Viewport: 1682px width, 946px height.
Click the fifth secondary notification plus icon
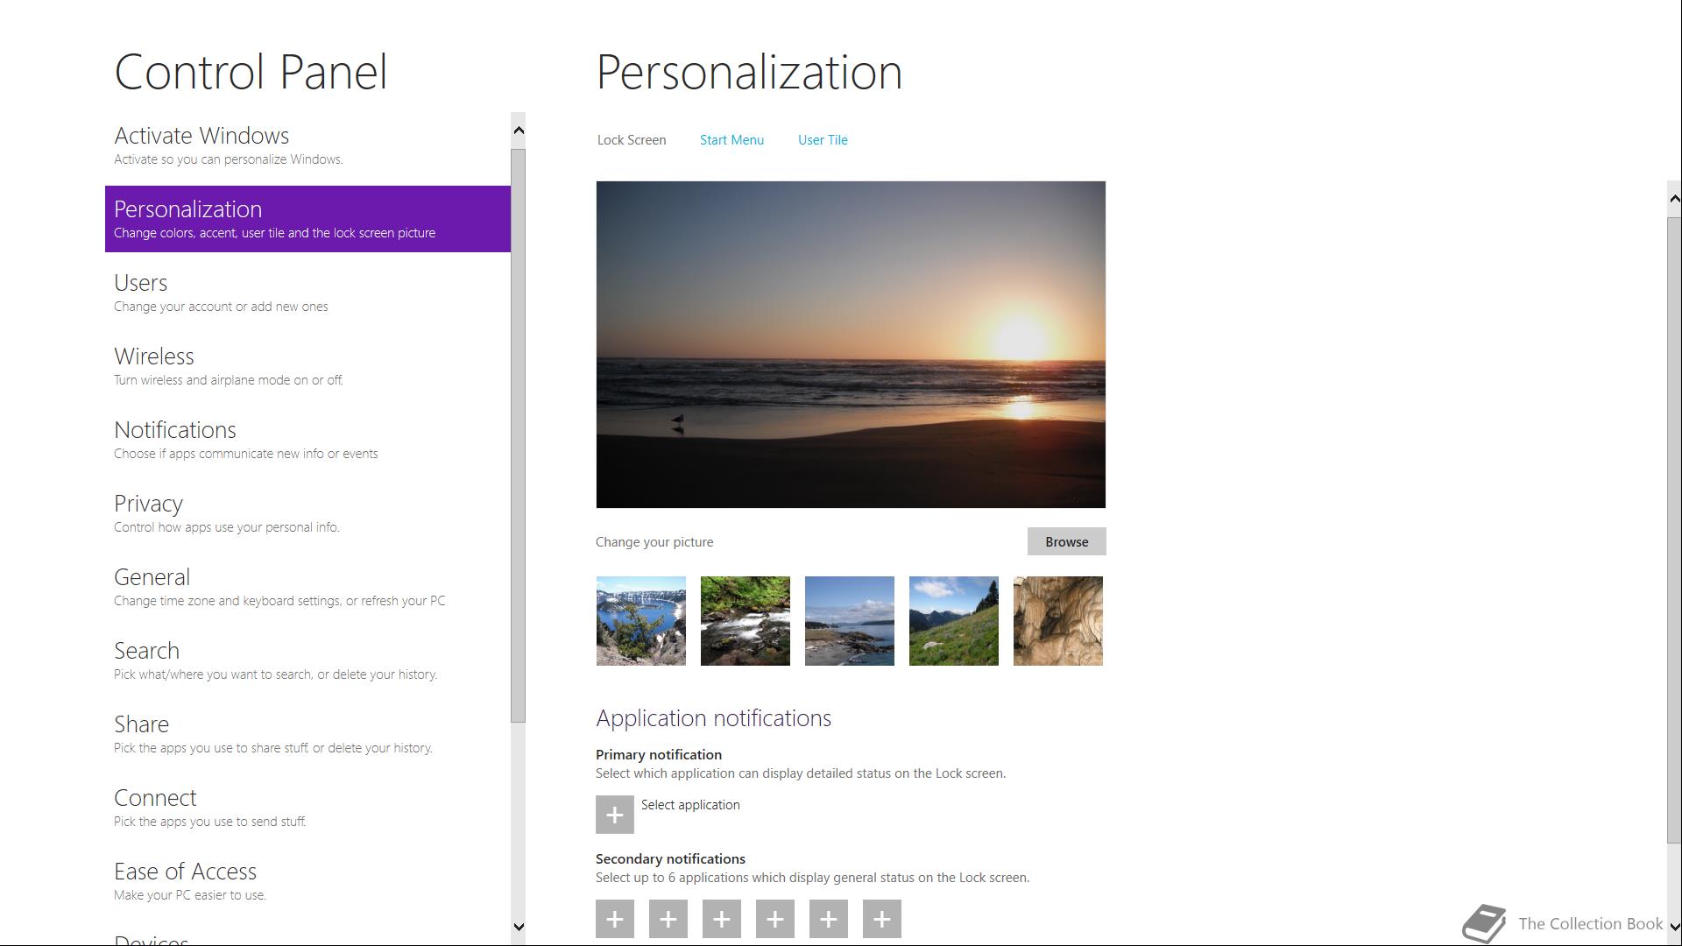tap(828, 919)
